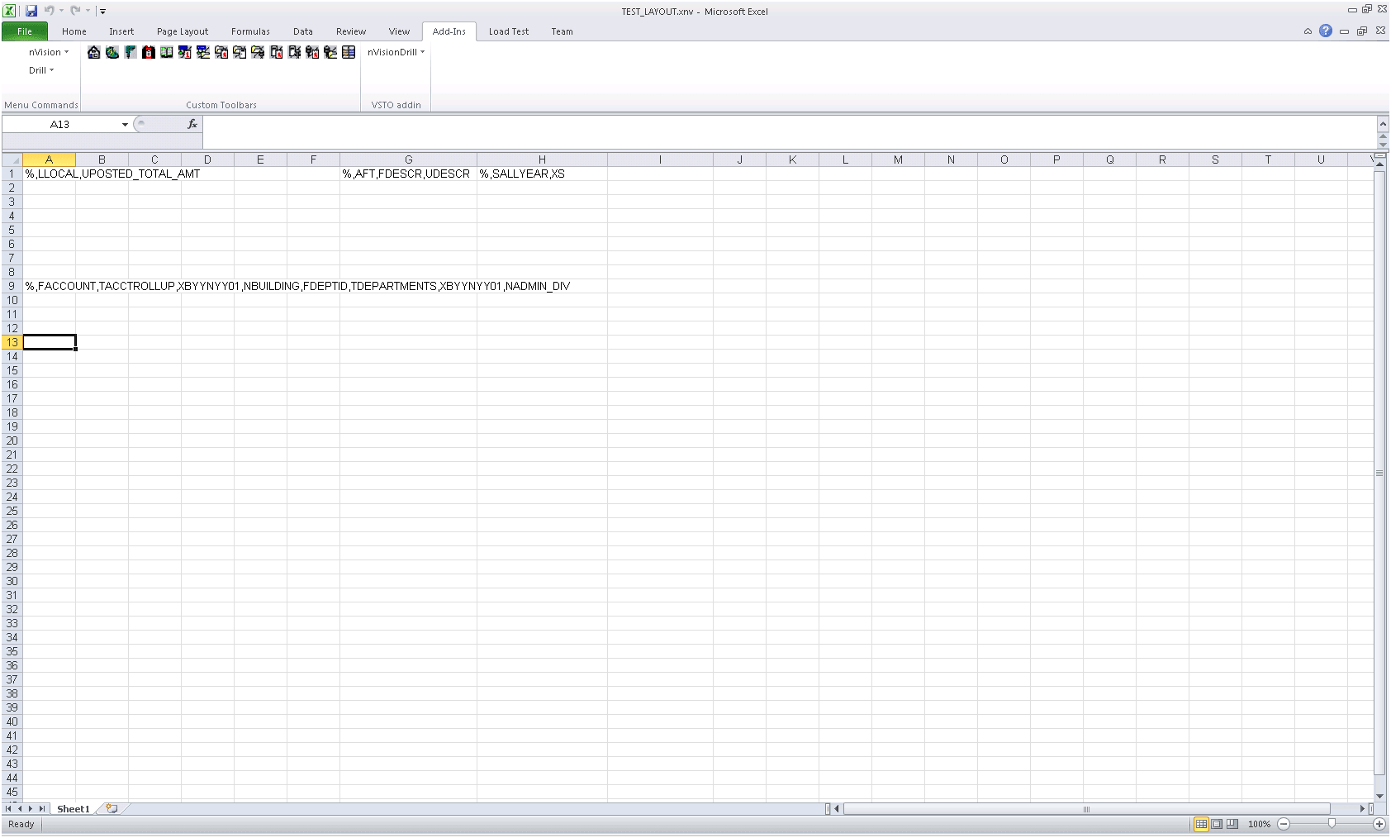The image size is (1391, 838).
Task: Click the Insert Function fx button
Action: (x=191, y=124)
